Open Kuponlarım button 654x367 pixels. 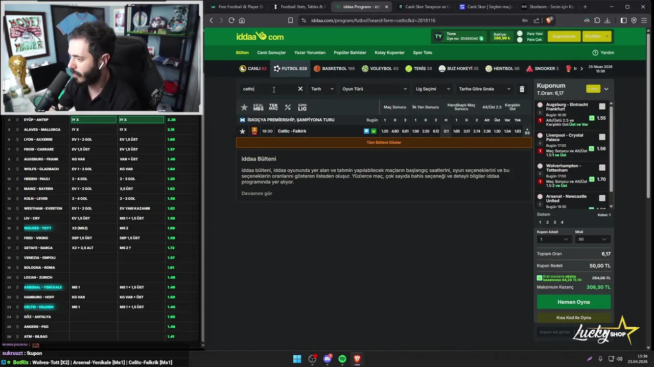coord(564,36)
